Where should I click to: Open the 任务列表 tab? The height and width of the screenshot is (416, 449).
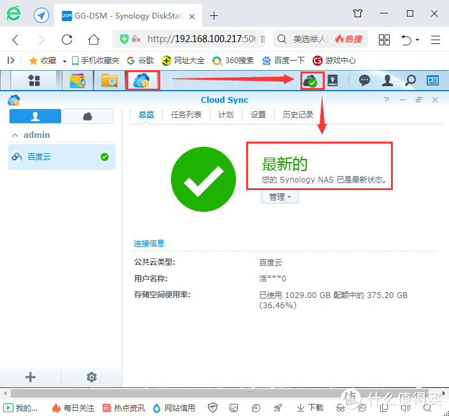pyautogui.click(x=186, y=115)
